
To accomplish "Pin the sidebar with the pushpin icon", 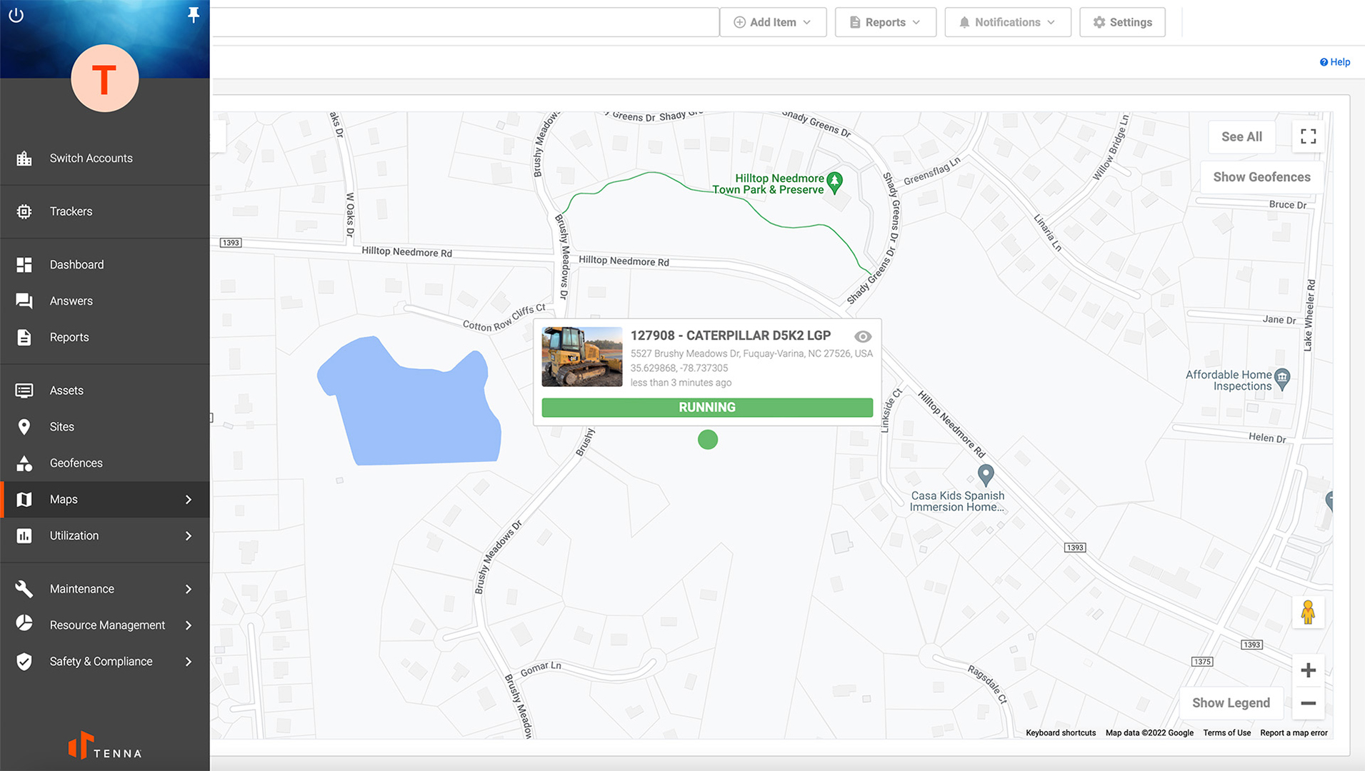I will 193,15.
